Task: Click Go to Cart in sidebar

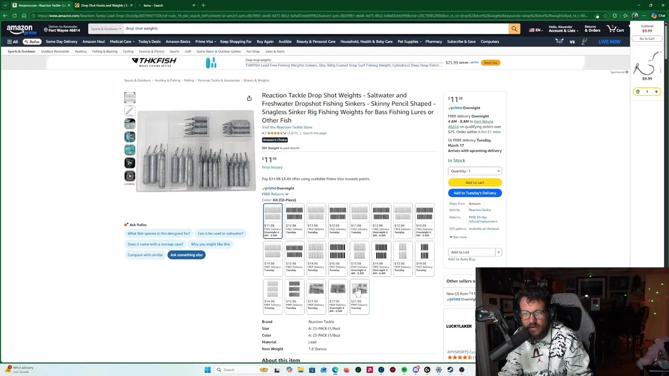Action: click(647, 39)
